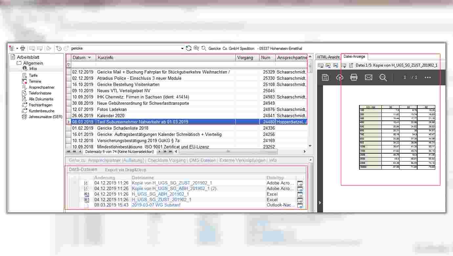Click the horizontal scrollbar under the records table
The image size is (453, 256).
point(227,152)
